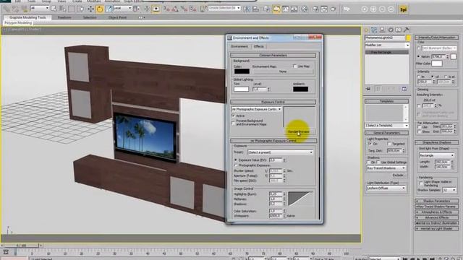Select the Kelvin color radio button
Image resolution: width=463 pixels, height=260 pixels.
point(419,56)
